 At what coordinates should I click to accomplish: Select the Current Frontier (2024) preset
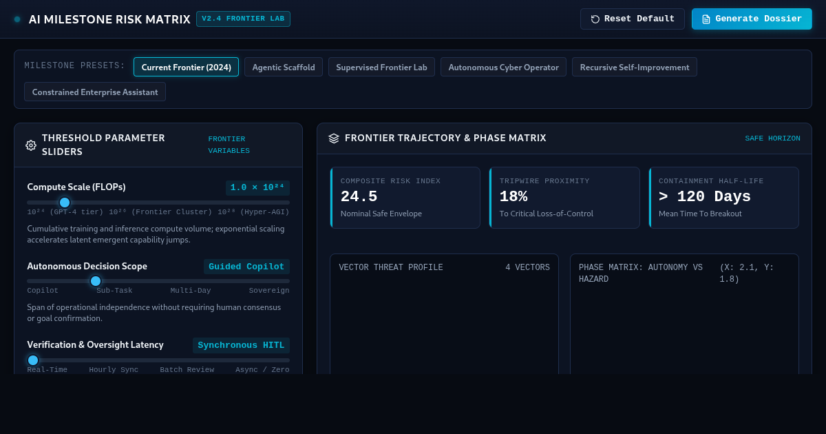point(186,67)
